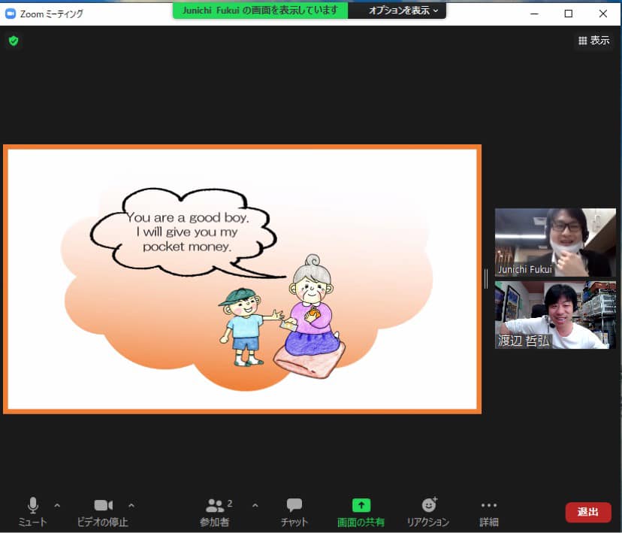The width and height of the screenshot is (622, 533).
Task: Expand video options arrow beside camera
Action: [131, 505]
